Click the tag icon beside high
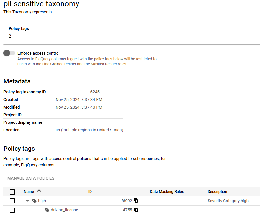This screenshot has height=218, width=260. pos(34,201)
